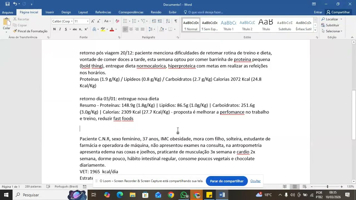The height and width of the screenshot is (200, 356).
Task: Open font name dropdown Calibri
Action: 71,21
